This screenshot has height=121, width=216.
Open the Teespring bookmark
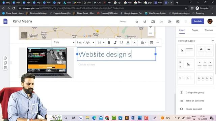click(198, 13)
